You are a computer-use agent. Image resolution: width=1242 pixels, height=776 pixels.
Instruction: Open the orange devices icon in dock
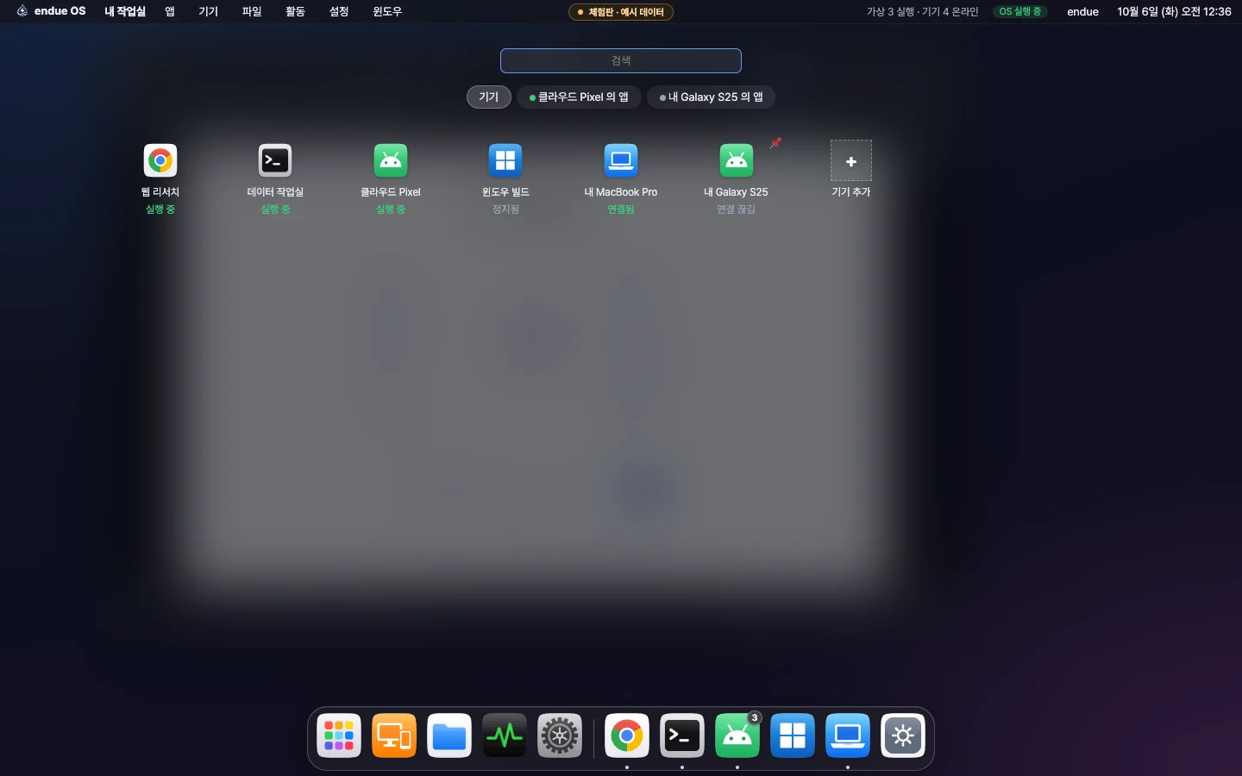tap(394, 735)
